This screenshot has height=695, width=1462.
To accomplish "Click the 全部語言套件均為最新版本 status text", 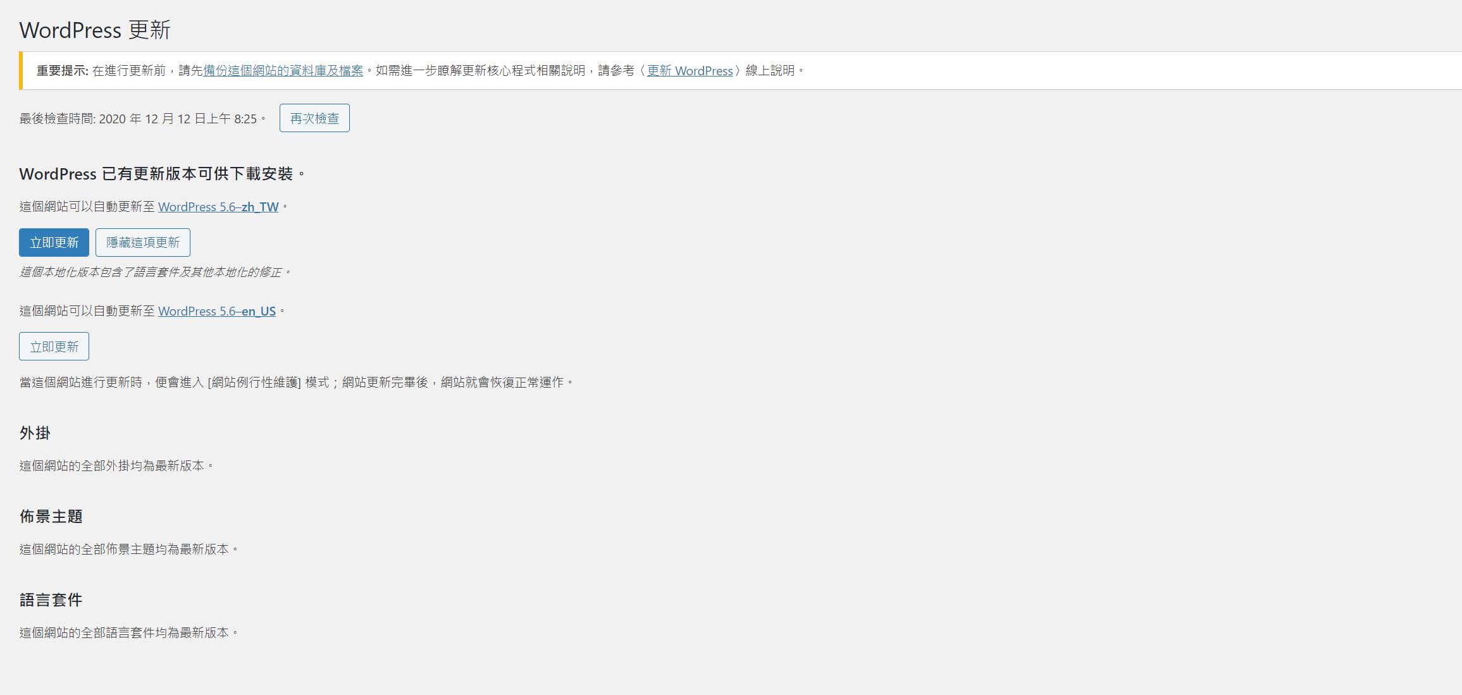I will click(129, 633).
